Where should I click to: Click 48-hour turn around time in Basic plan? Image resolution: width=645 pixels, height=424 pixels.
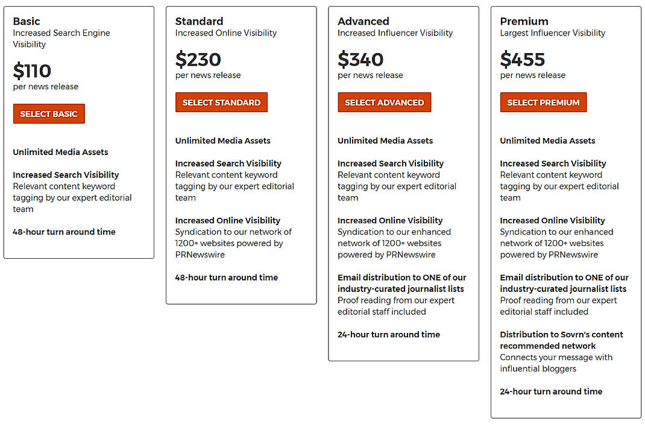(x=64, y=232)
